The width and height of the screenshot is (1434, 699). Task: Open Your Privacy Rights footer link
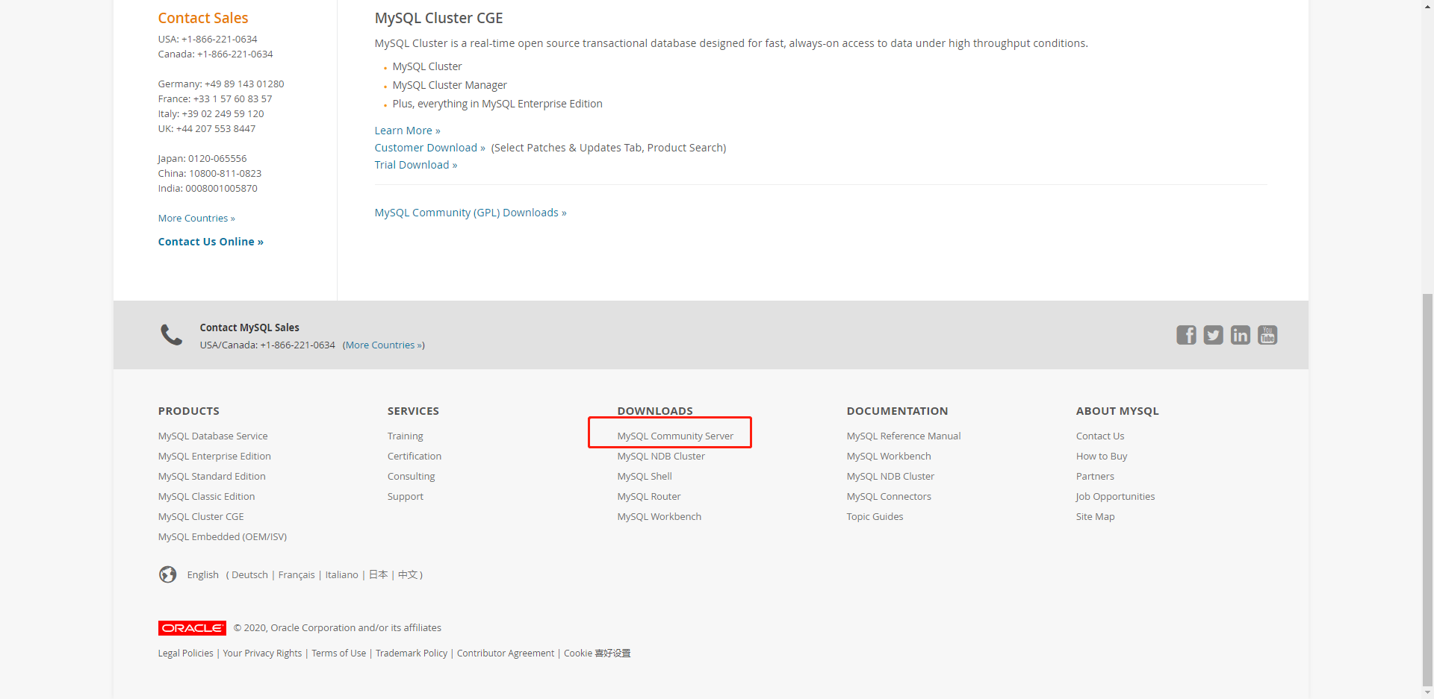(x=262, y=653)
